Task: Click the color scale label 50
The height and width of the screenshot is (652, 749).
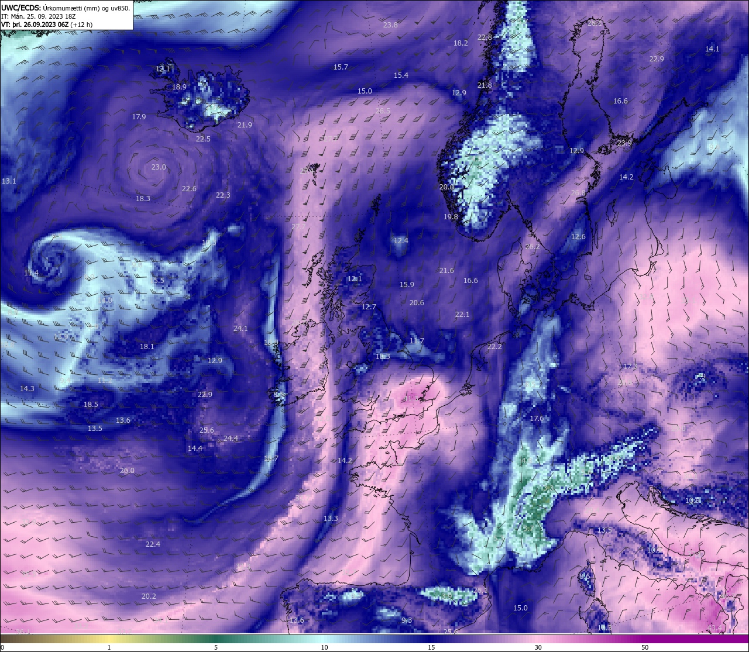Action: pos(645,647)
